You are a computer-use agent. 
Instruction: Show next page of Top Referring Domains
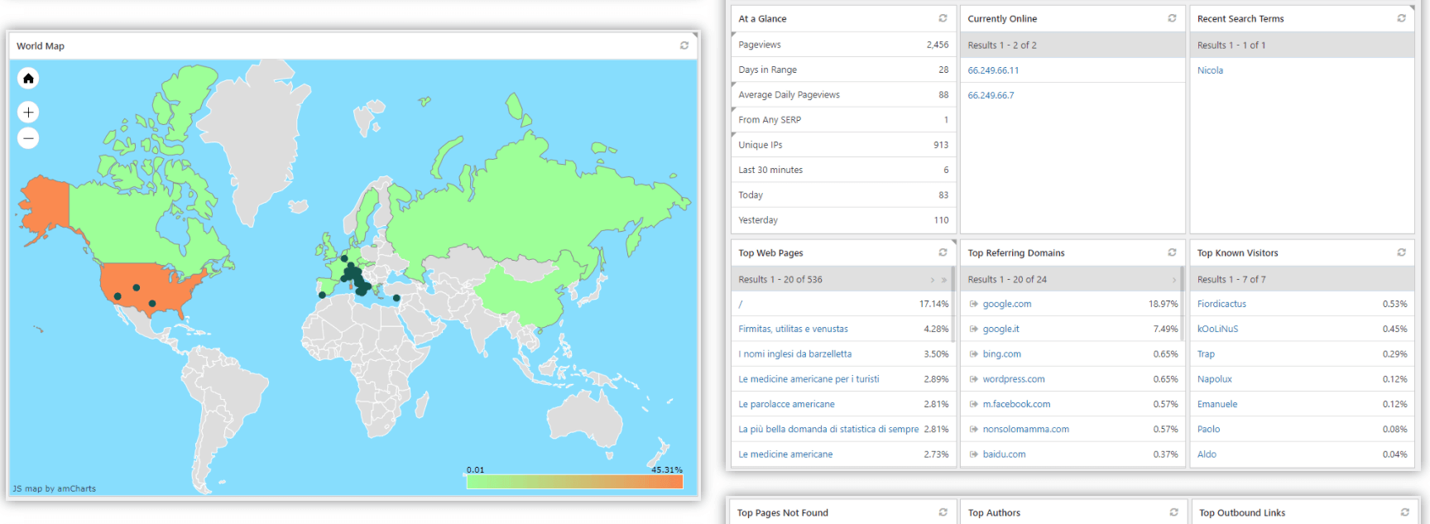(x=1174, y=280)
